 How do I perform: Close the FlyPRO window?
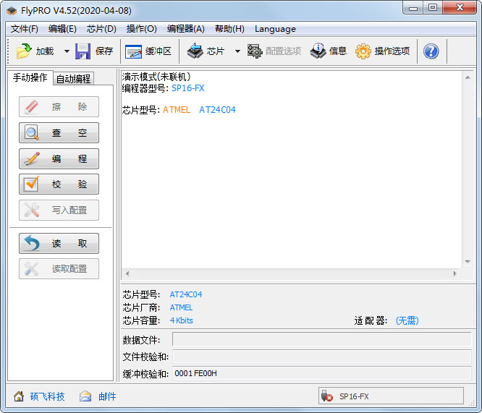[x=460, y=8]
